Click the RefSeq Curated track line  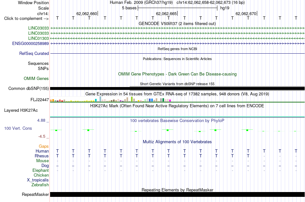[x=177, y=54]
